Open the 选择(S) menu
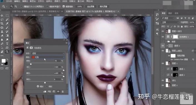The height and width of the screenshot is (105, 196). click(x=49, y=1)
